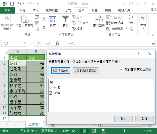Click the Insert Function fx icon
Screen dimensions: 157x134
57,43
